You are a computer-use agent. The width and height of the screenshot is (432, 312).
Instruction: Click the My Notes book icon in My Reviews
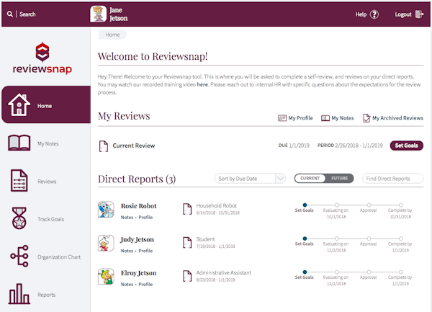click(325, 118)
